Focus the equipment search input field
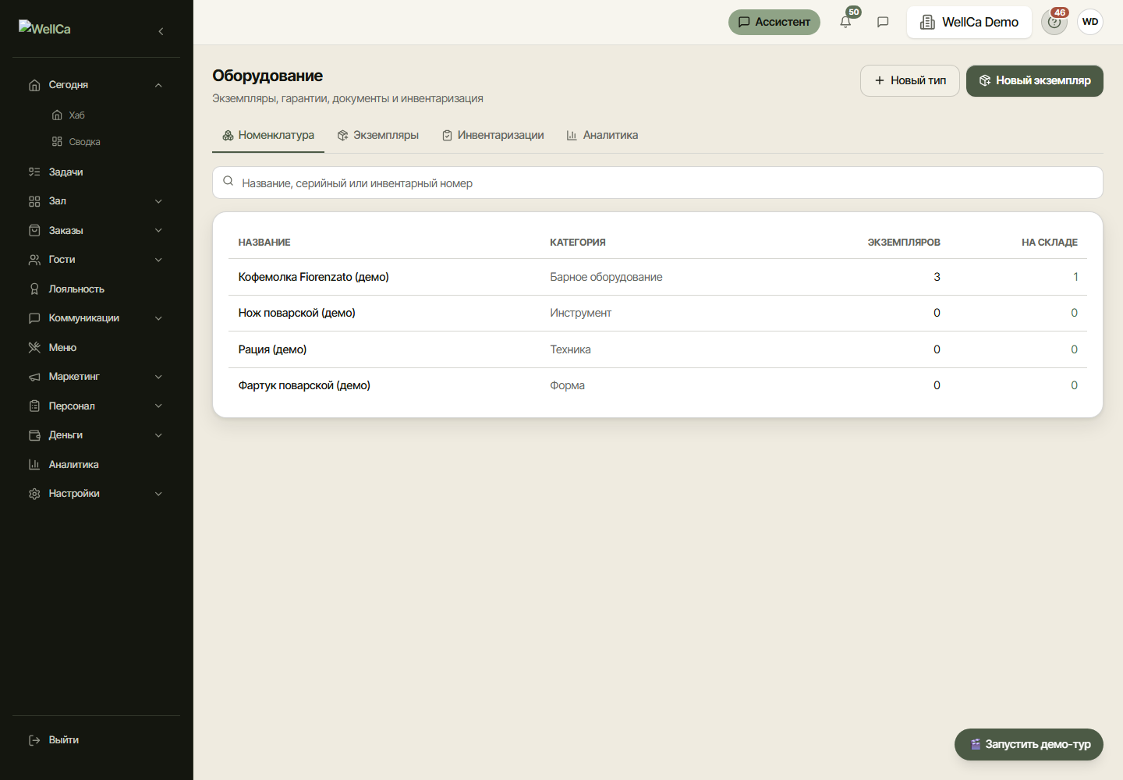This screenshot has height=780, width=1123. [x=657, y=183]
